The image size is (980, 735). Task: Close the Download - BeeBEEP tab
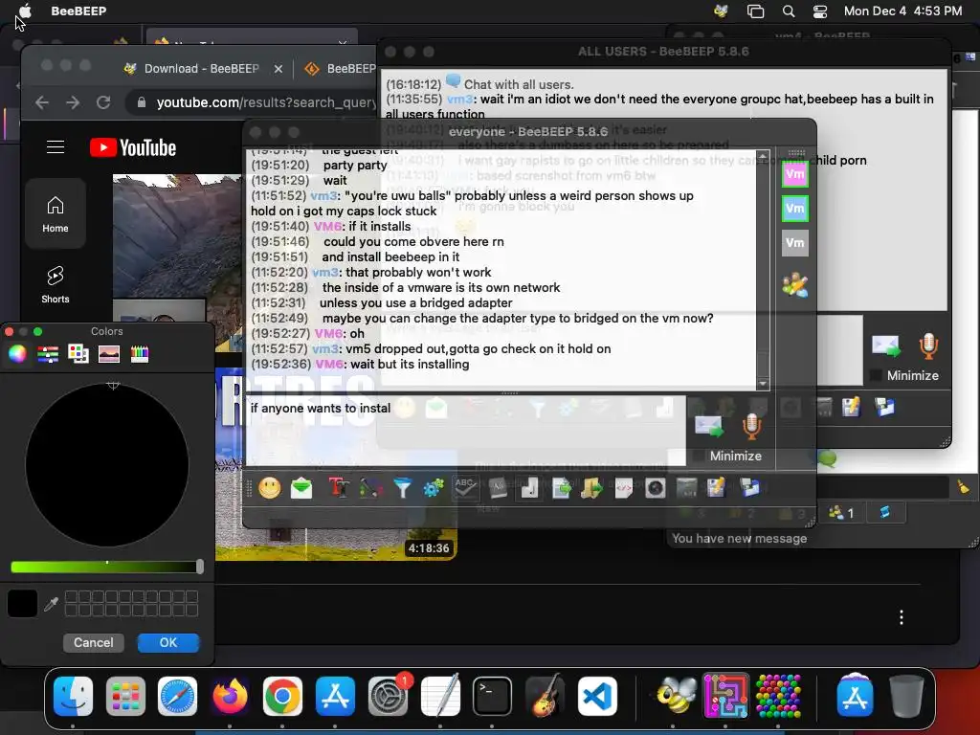pos(278,69)
